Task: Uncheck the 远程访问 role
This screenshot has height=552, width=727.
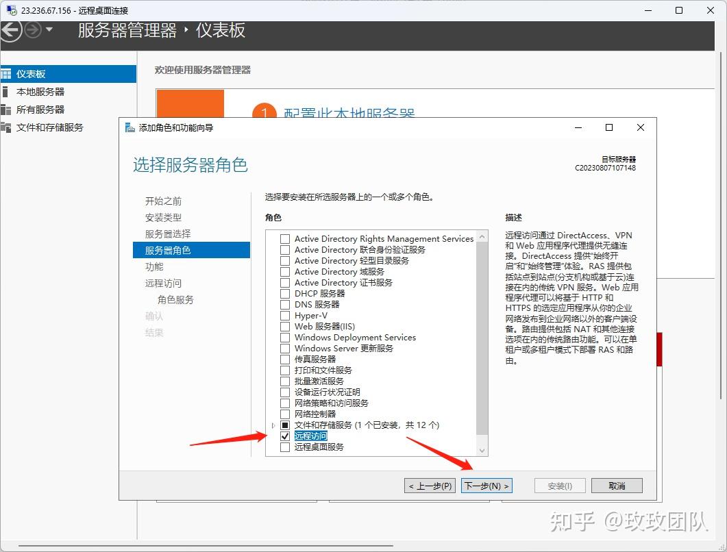Action: [284, 436]
